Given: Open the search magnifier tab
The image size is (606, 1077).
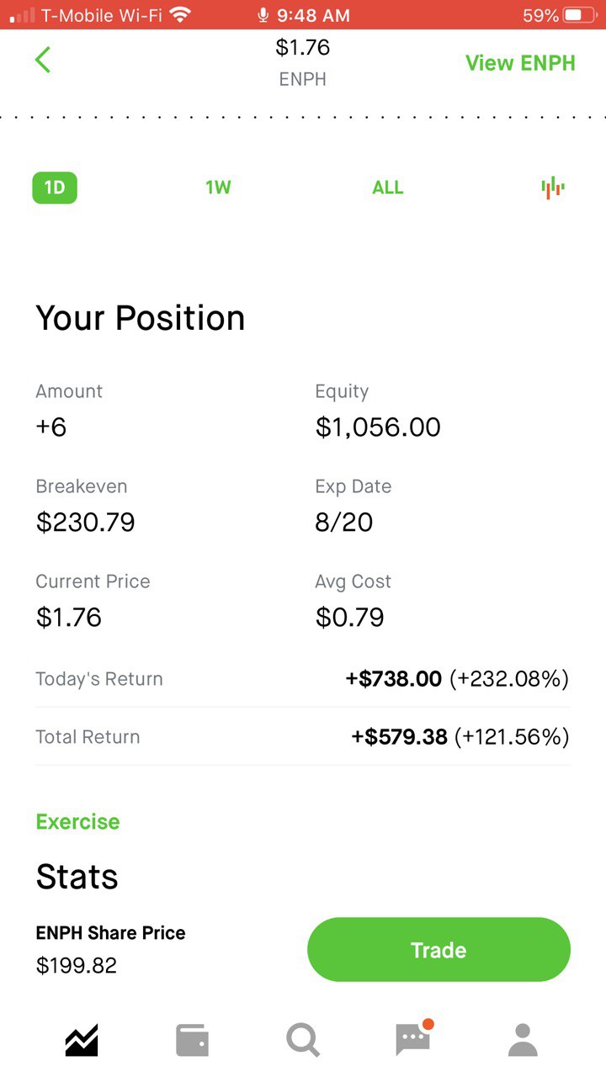Looking at the screenshot, I should click(303, 1040).
